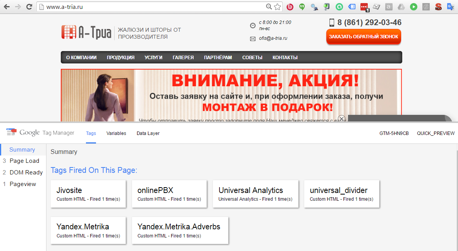
Task: Open the computer monitor extension icon
Action: 326,7
